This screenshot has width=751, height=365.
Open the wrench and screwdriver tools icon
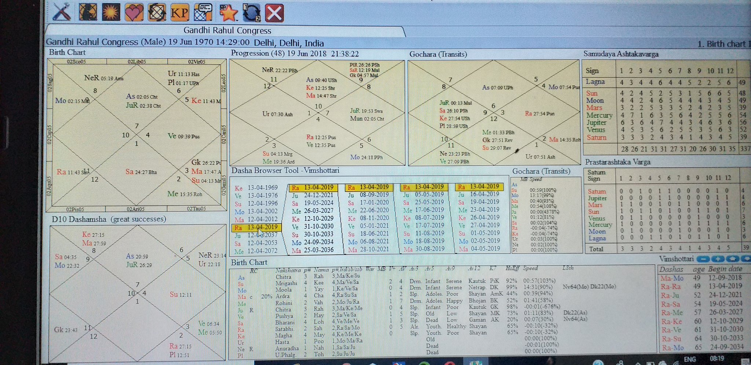point(62,12)
